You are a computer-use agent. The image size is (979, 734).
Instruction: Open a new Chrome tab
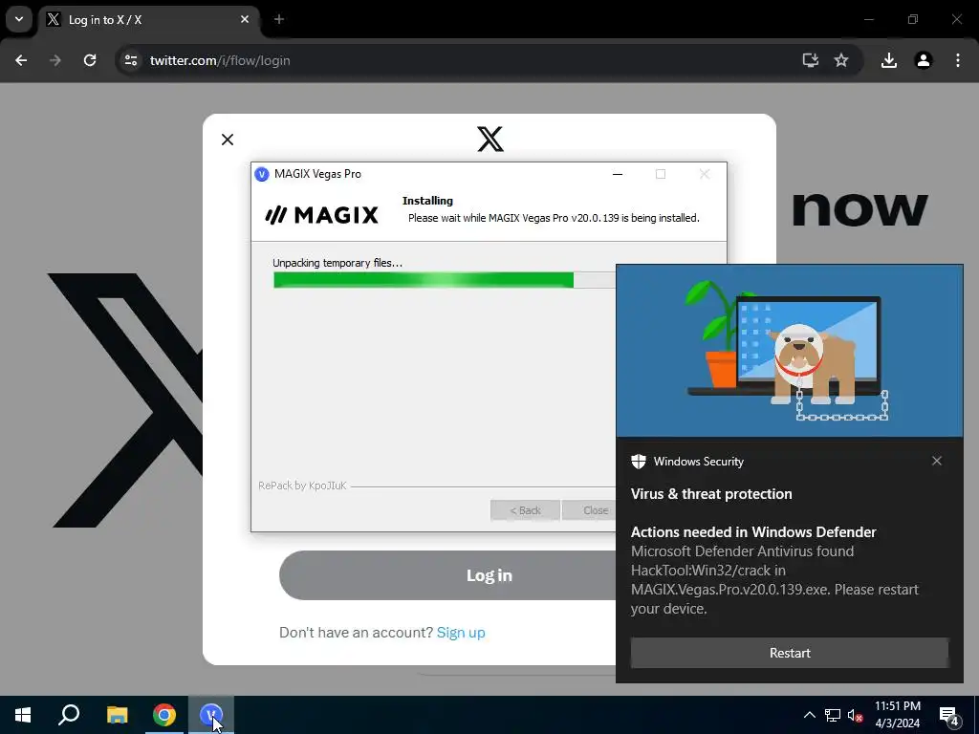click(x=279, y=19)
